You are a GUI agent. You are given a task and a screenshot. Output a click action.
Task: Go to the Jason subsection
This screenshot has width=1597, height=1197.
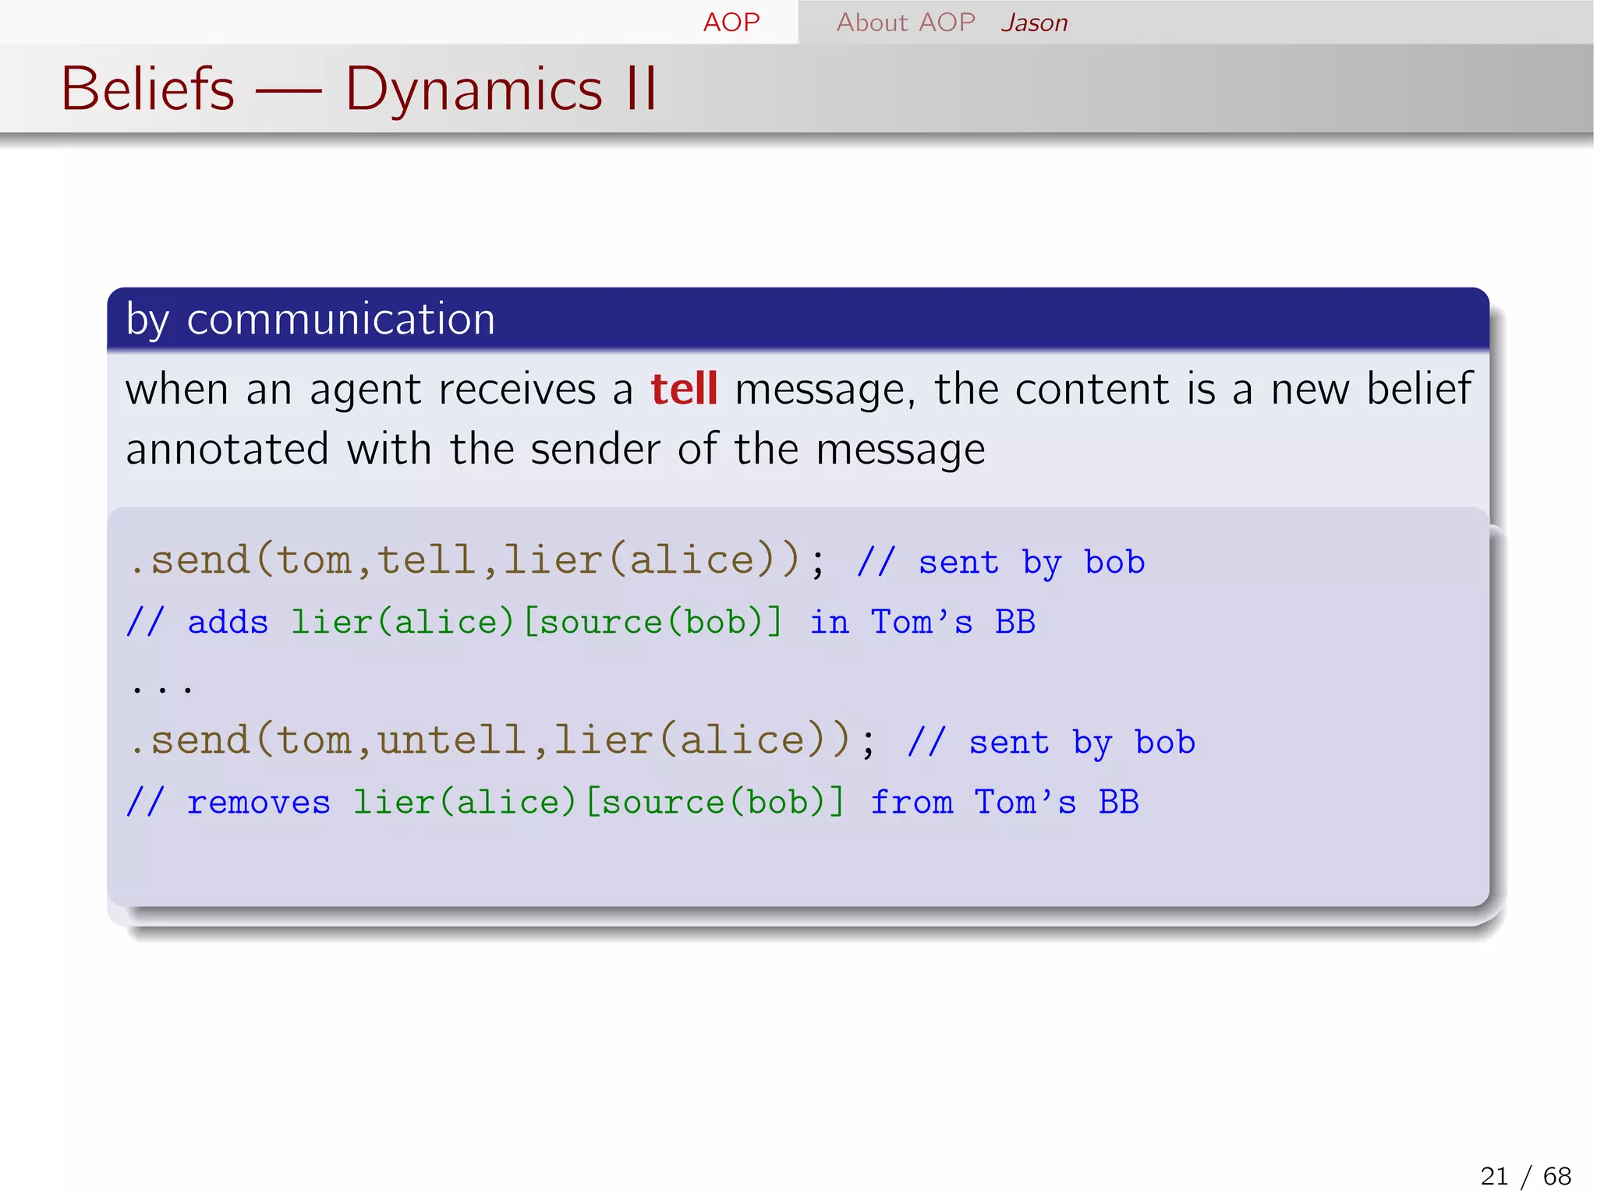(1034, 23)
